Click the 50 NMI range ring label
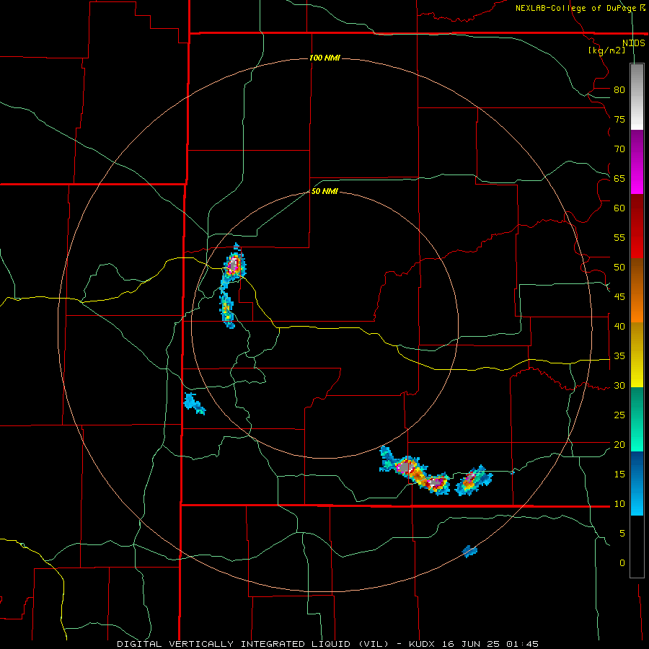 click(x=324, y=191)
